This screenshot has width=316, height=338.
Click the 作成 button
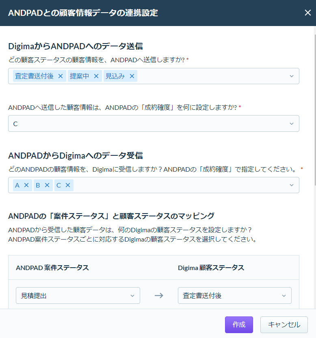239,325
